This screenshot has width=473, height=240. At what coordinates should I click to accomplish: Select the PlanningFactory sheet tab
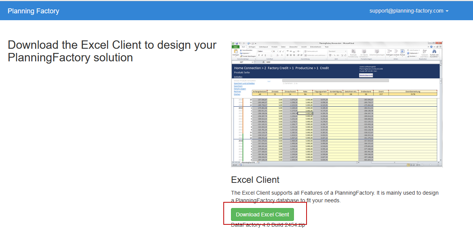pos(249,162)
